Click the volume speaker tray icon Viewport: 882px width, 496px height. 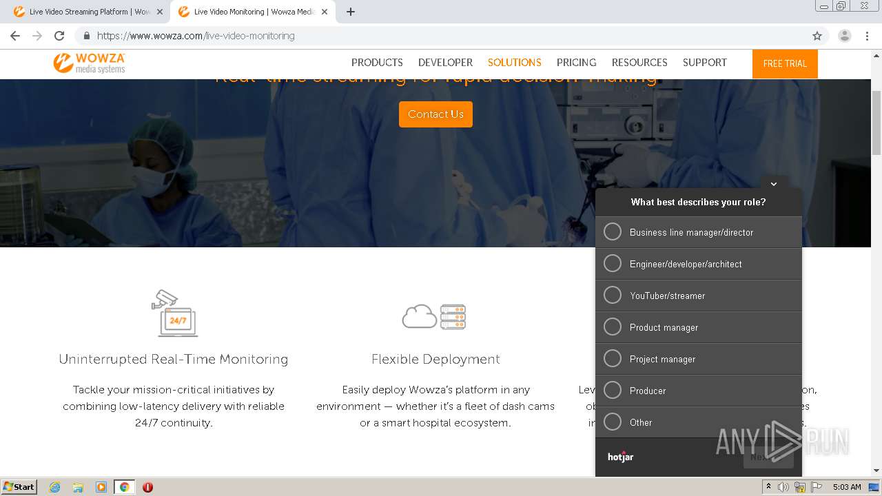(x=783, y=487)
